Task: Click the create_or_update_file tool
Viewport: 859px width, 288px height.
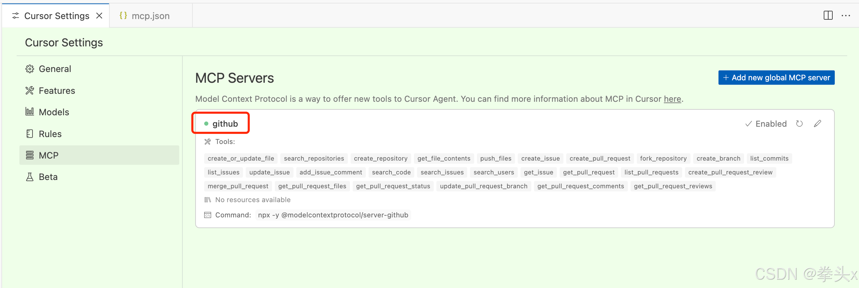Action: tap(241, 159)
